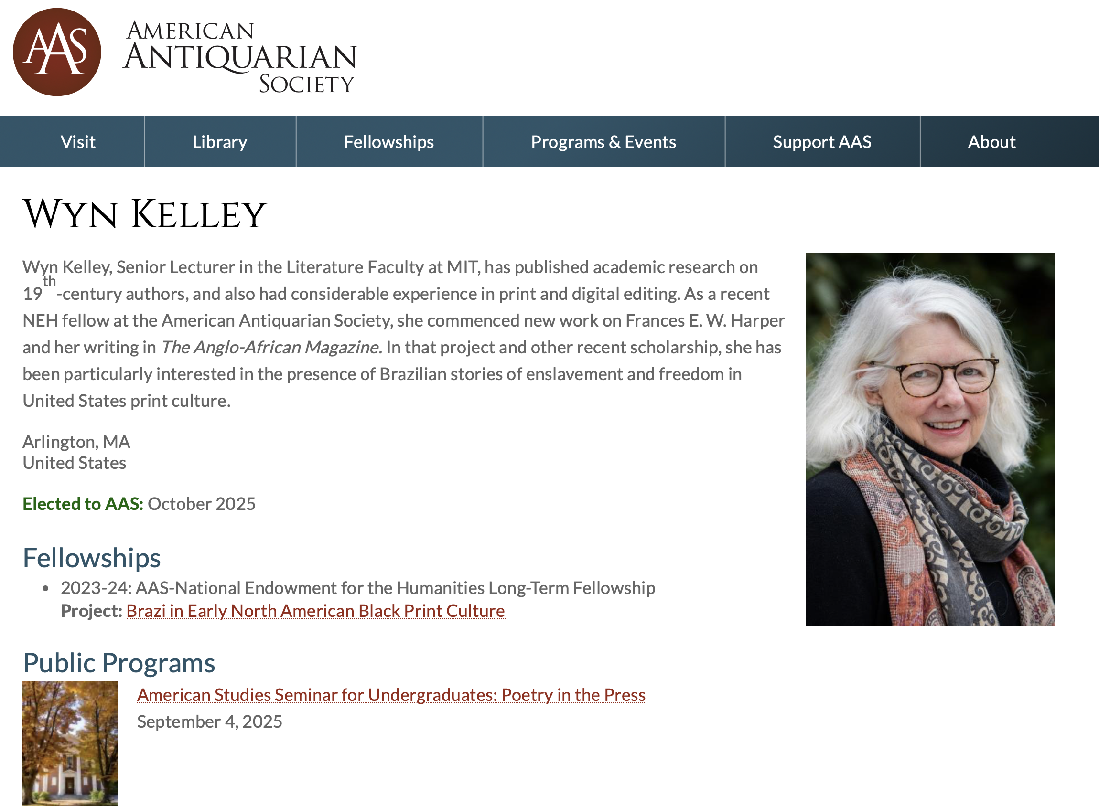
Task: Navigate to the Fellowships nav tab
Action: point(389,141)
